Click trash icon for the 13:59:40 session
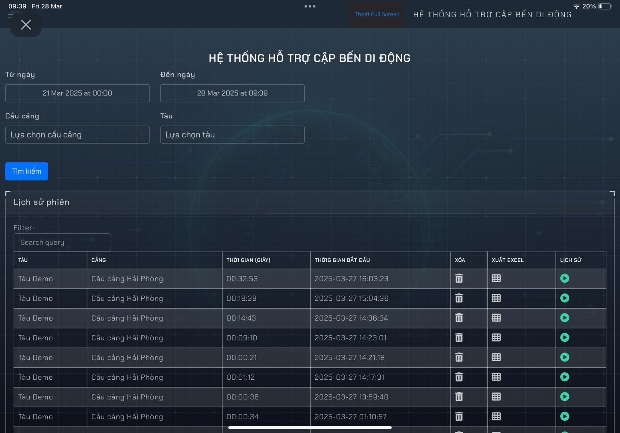This screenshot has width=620, height=433. point(459,397)
